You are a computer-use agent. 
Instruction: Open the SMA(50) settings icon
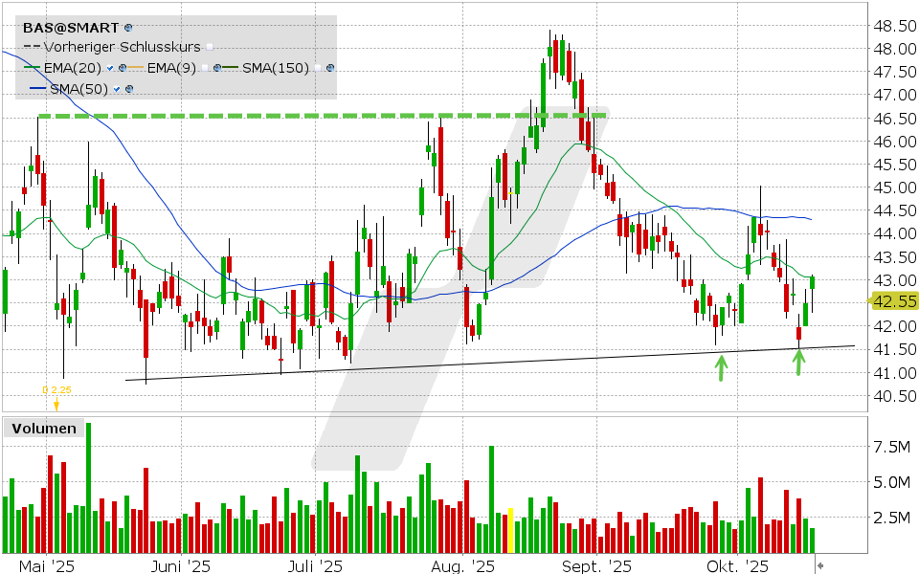click(x=129, y=89)
